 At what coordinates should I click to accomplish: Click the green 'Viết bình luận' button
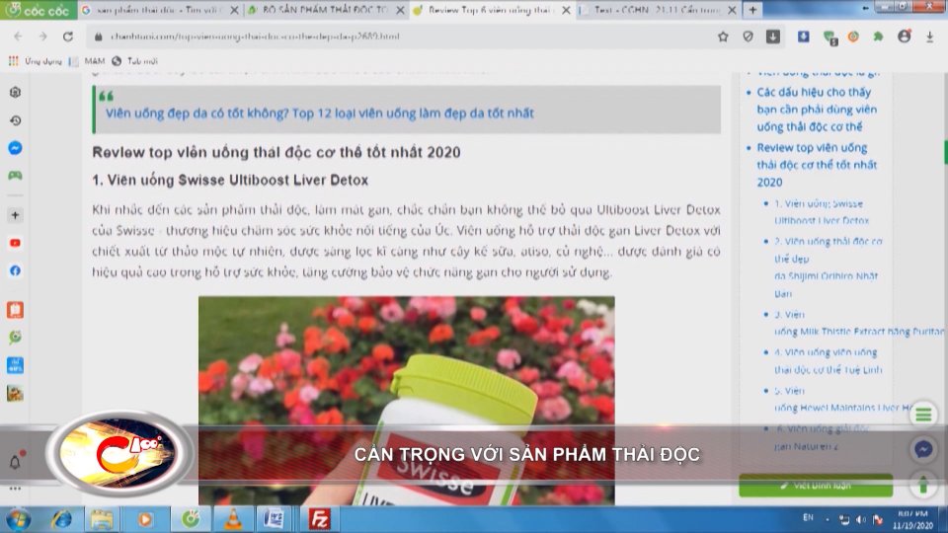816,486
